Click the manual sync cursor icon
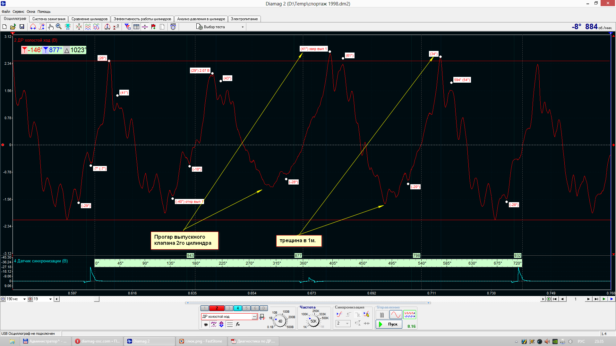Viewport: 616px width, 346px height. 366,315
